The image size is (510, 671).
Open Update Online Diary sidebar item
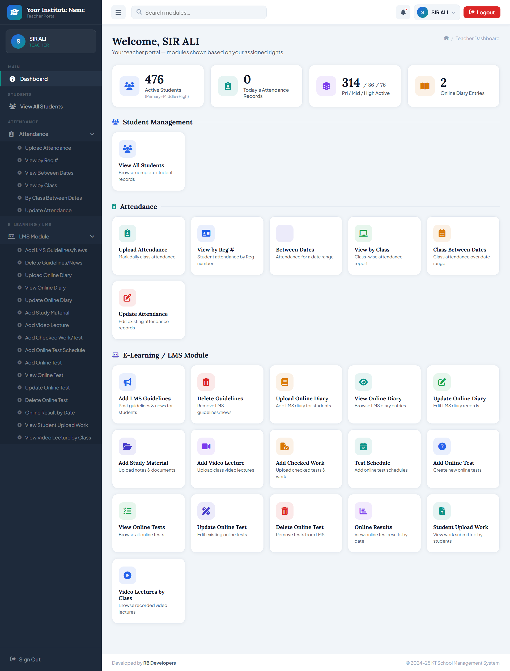click(51, 300)
